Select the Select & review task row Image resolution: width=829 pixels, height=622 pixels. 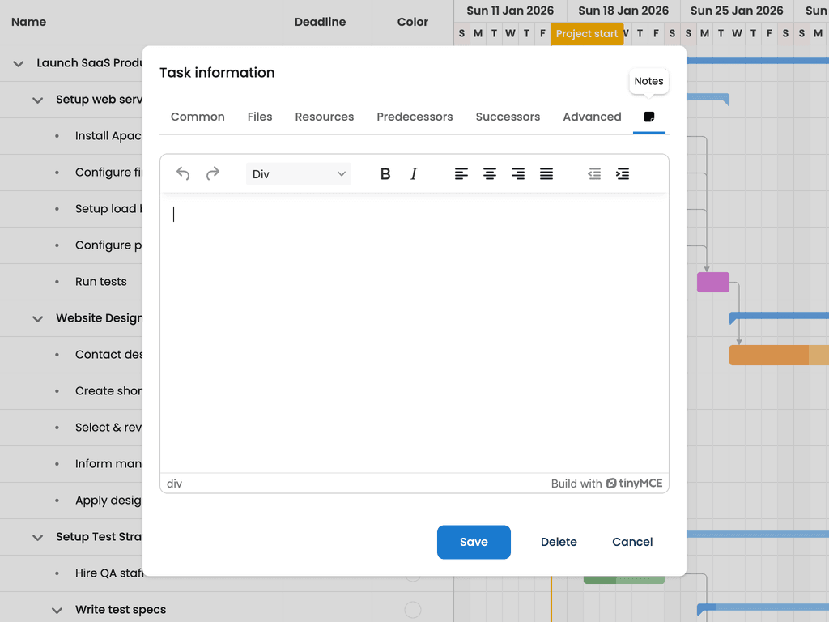(x=71, y=428)
